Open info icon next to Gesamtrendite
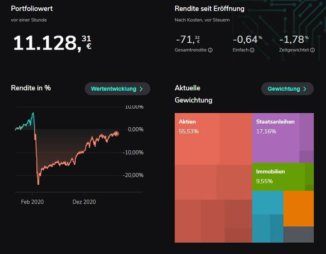Viewport: 326px width, 254px height. point(210,50)
